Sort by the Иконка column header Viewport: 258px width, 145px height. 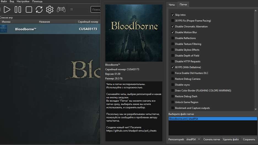(x=6, y=22)
